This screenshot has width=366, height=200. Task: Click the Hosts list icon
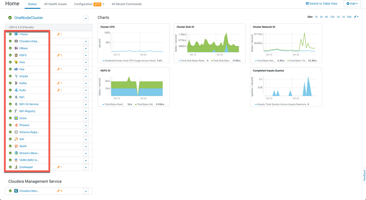coord(16,34)
